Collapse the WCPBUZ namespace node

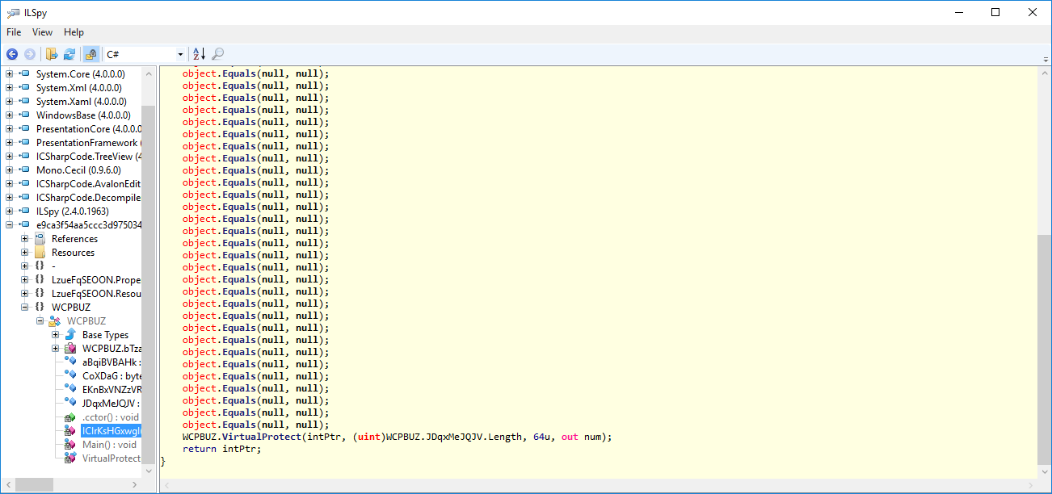coord(25,308)
